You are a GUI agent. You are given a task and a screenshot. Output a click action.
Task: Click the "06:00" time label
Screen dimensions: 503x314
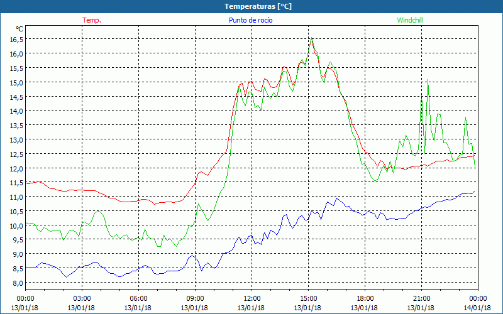point(138,299)
